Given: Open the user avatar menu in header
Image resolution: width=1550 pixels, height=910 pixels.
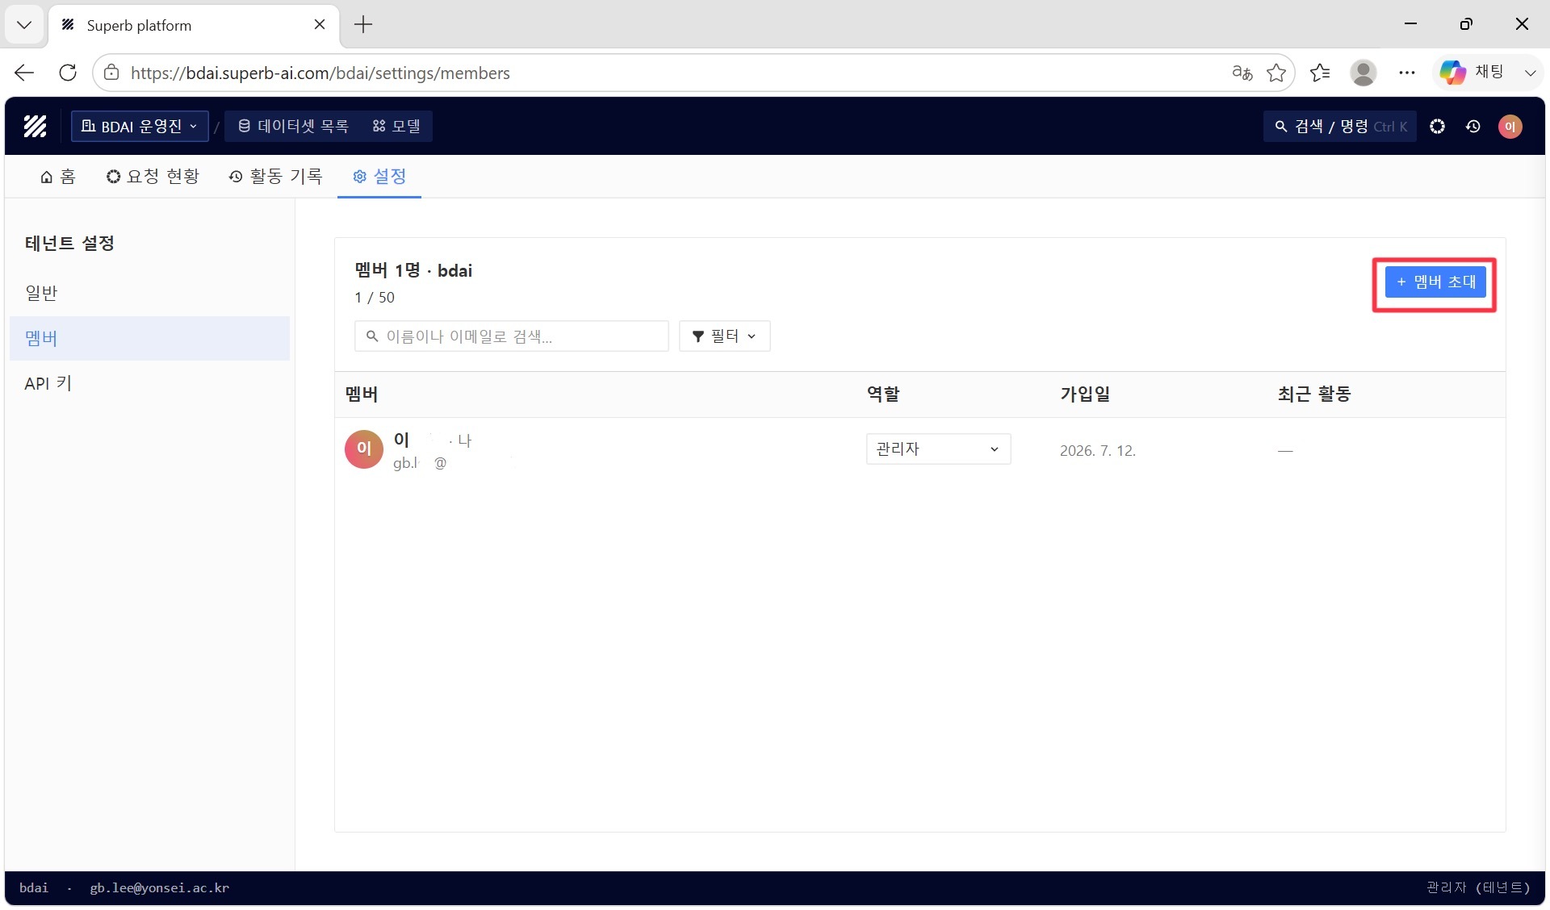Looking at the screenshot, I should (x=1510, y=126).
